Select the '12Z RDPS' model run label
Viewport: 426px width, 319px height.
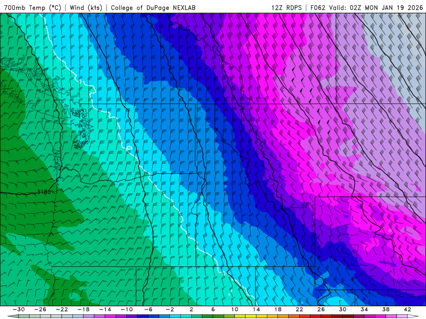click(286, 7)
